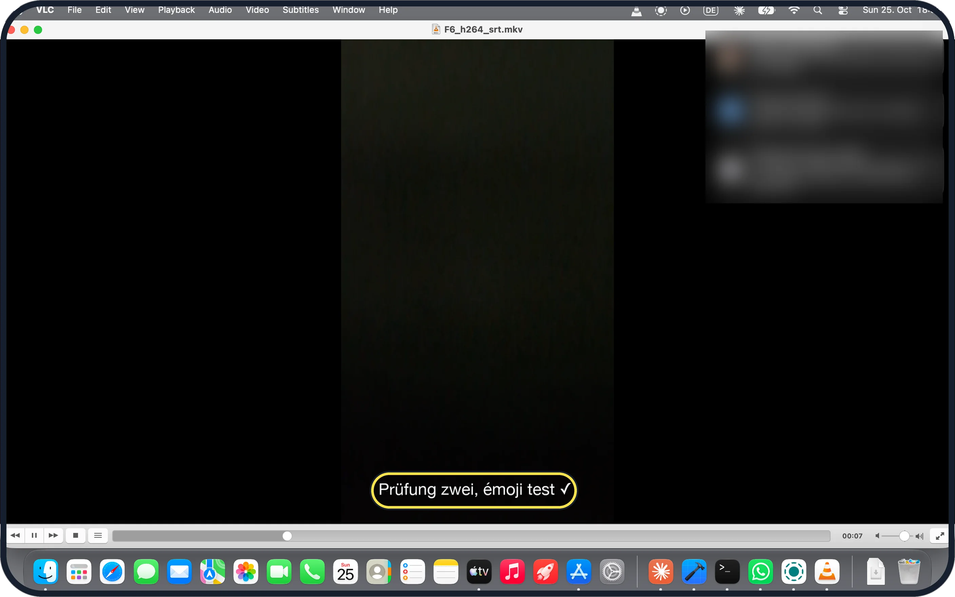Click the playback position knob on timeline
The height and width of the screenshot is (597, 955).
tap(287, 536)
